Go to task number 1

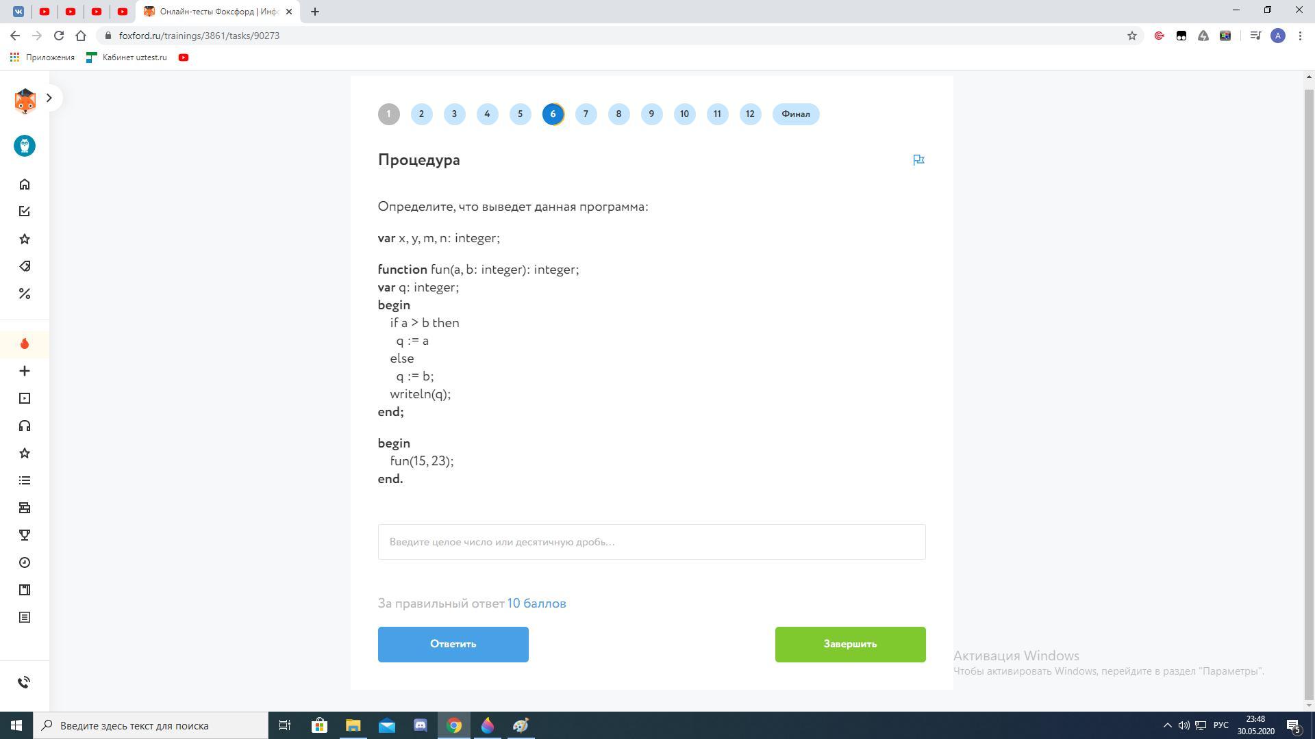click(388, 114)
